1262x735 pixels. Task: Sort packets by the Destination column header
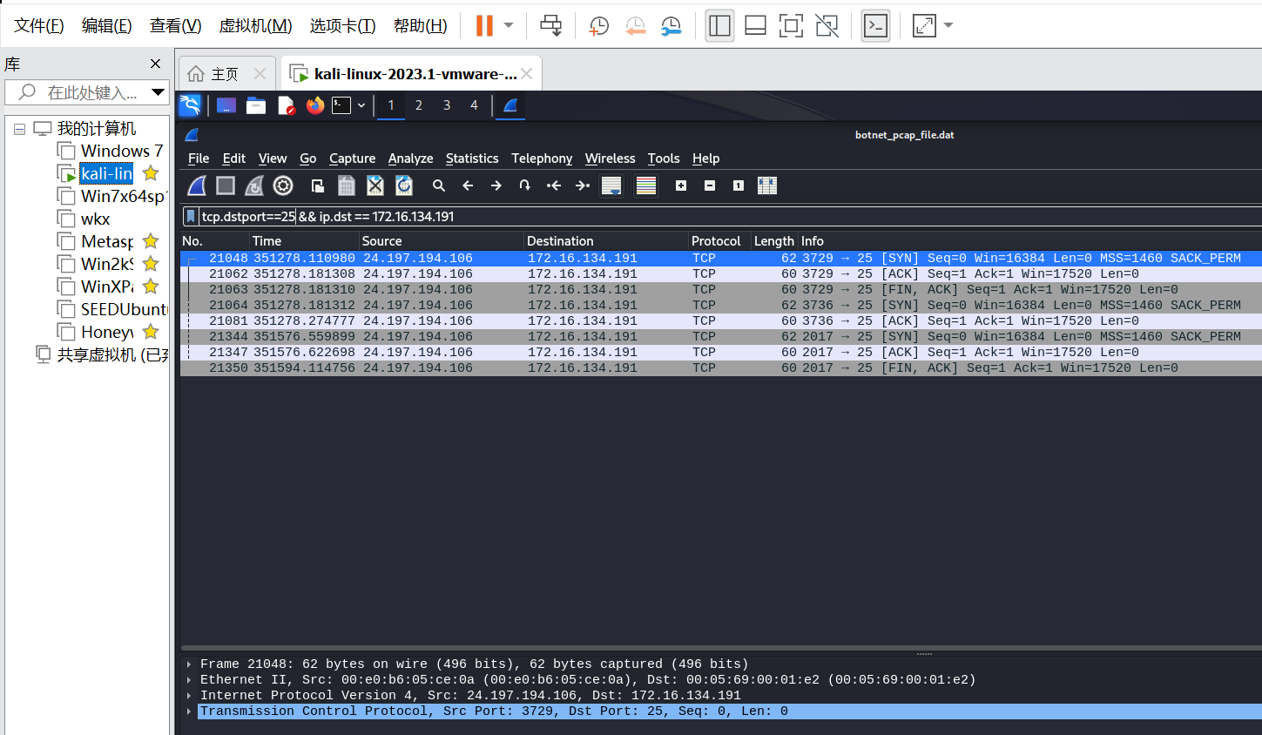pos(606,241)
